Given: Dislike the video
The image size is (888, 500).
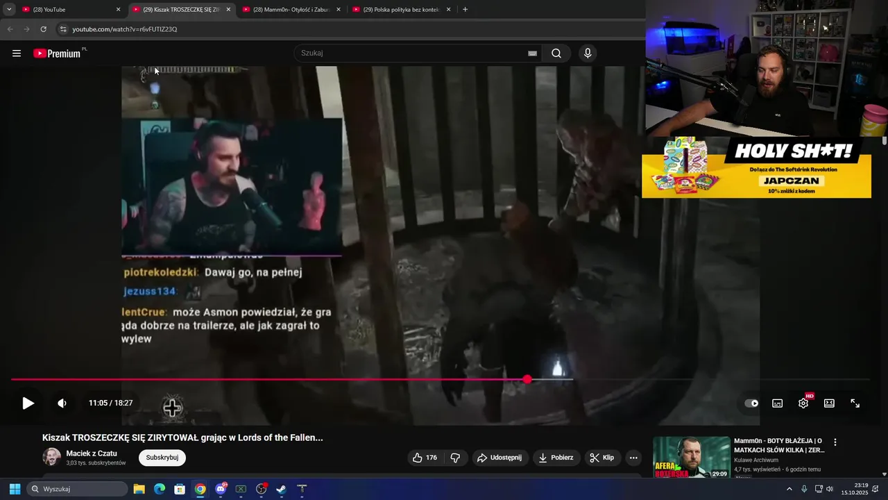Looking at the screenshot, I should click(x=456, y=458).
